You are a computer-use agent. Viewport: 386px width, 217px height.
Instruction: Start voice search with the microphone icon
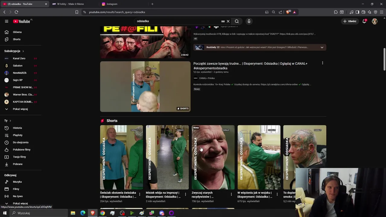tap(249, 21)
